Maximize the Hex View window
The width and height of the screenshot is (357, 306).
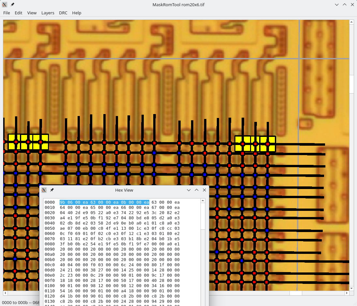tap(197, 190)
